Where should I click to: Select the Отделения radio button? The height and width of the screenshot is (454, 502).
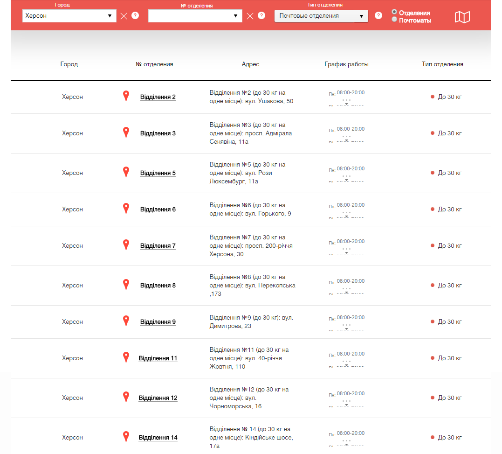pyautogui.click(x=394, y=12)
